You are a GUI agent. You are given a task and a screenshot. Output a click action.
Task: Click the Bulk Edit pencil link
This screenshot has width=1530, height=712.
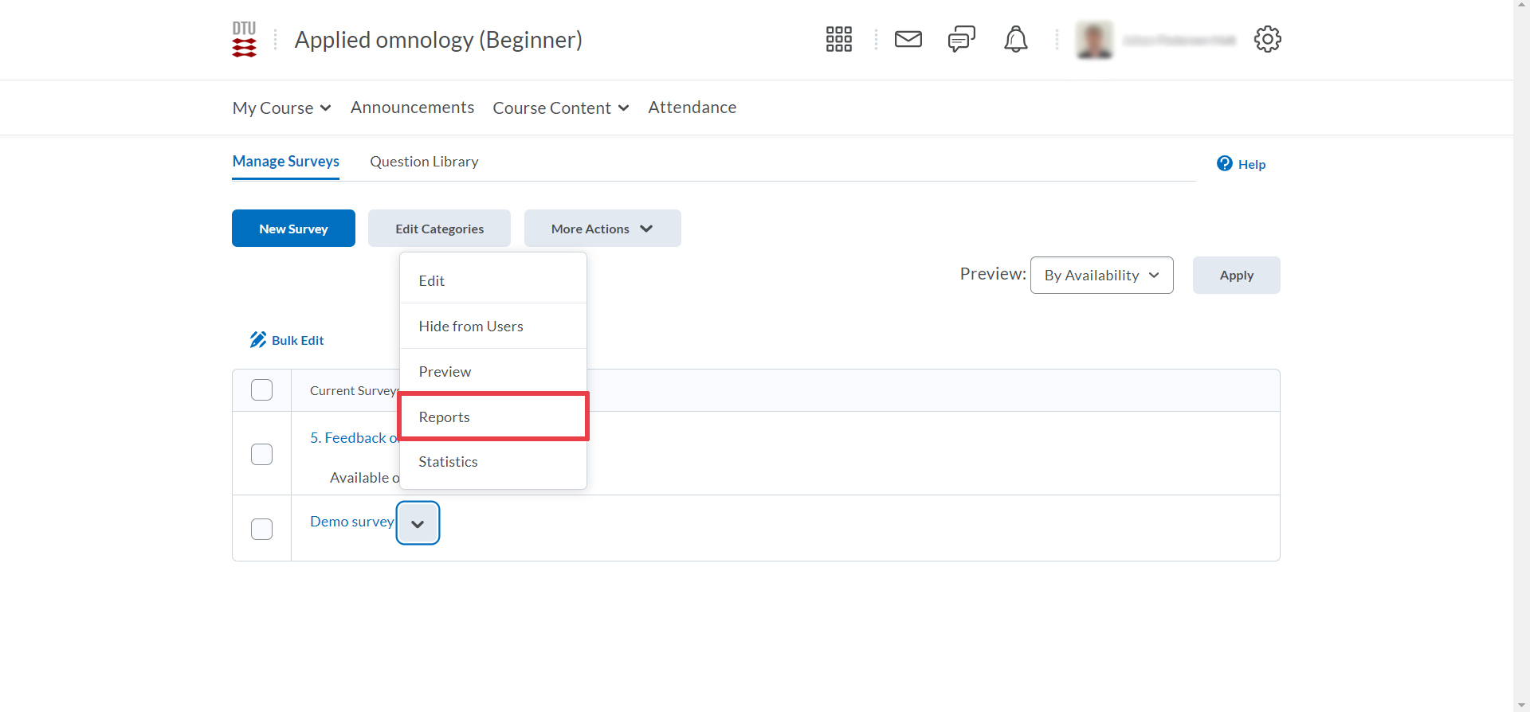pos(288,340)
